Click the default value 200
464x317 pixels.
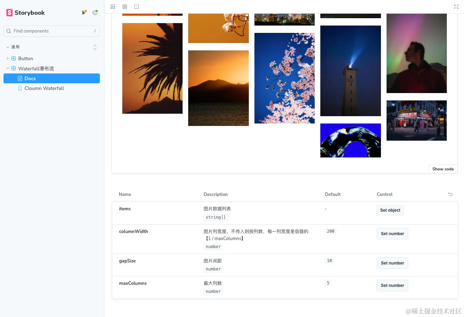pyautogui.click(x=330, y=231)
